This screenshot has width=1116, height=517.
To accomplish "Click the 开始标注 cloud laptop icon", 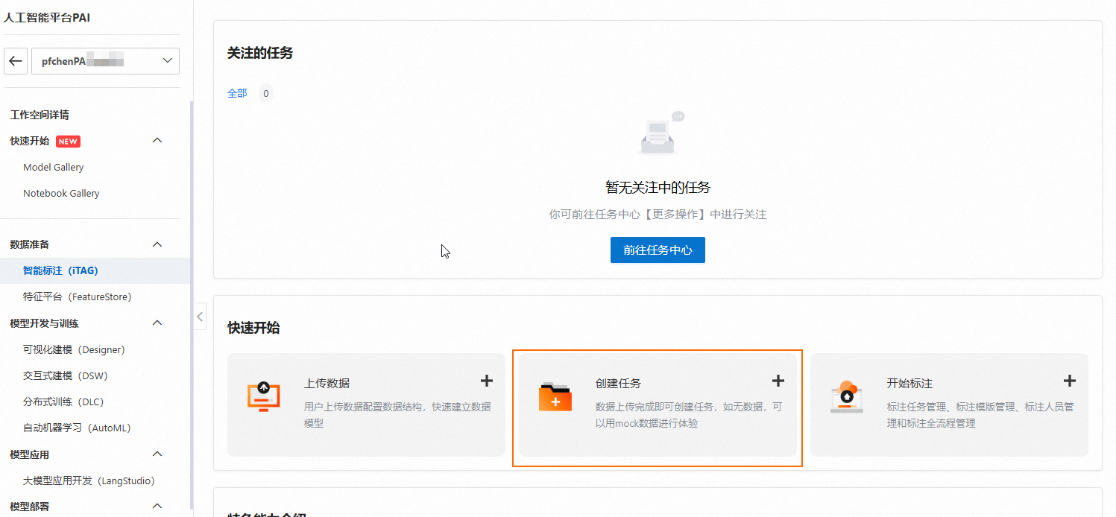I will (x=847, y=397).
